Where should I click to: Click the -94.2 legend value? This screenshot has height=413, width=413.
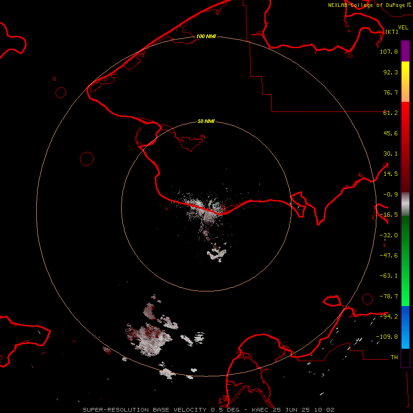pyautogui.click(x=389, y=316)
